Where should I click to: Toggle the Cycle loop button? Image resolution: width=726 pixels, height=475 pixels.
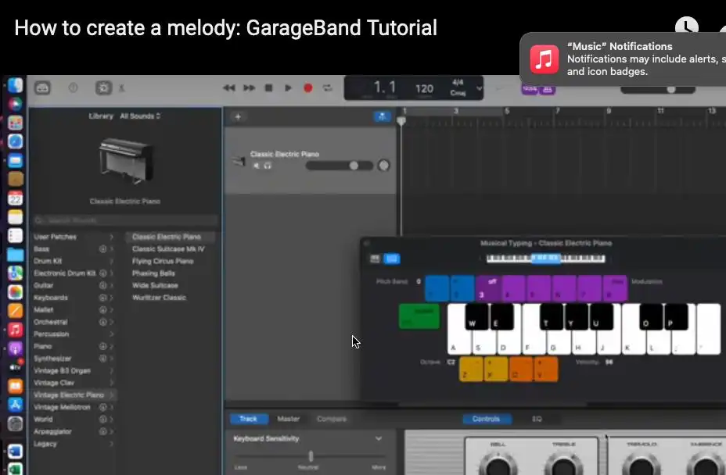click(327, 87)
